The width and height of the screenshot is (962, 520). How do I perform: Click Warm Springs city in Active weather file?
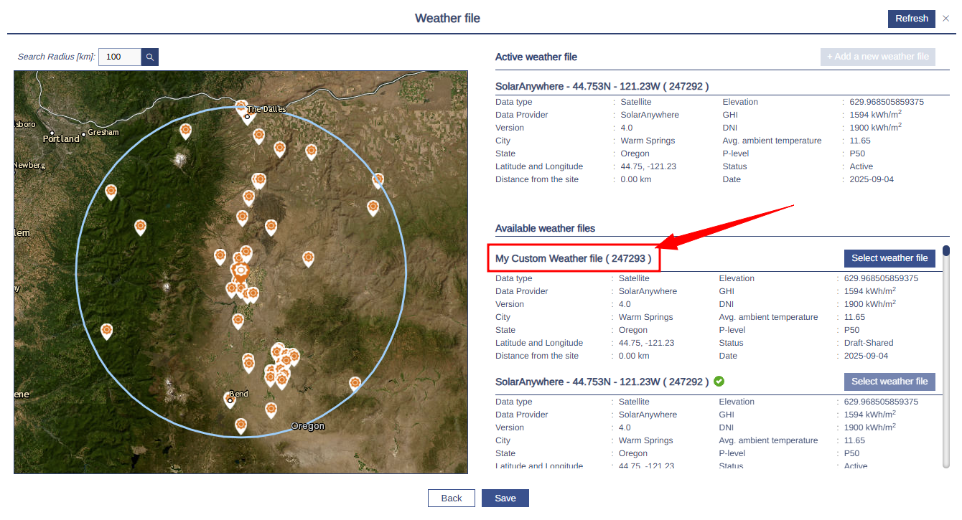click(x=648, y=141)
